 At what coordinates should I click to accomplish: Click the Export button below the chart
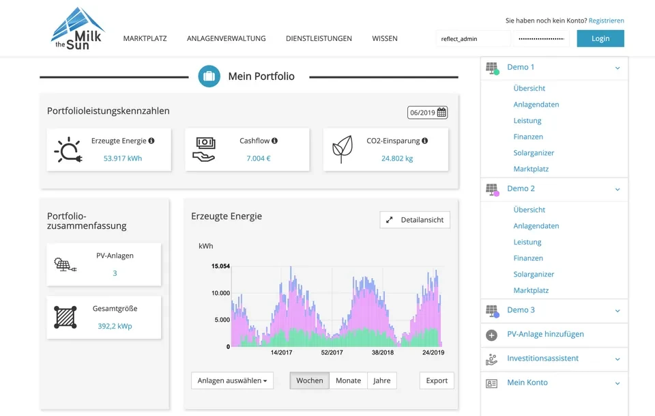coord(436,380)
